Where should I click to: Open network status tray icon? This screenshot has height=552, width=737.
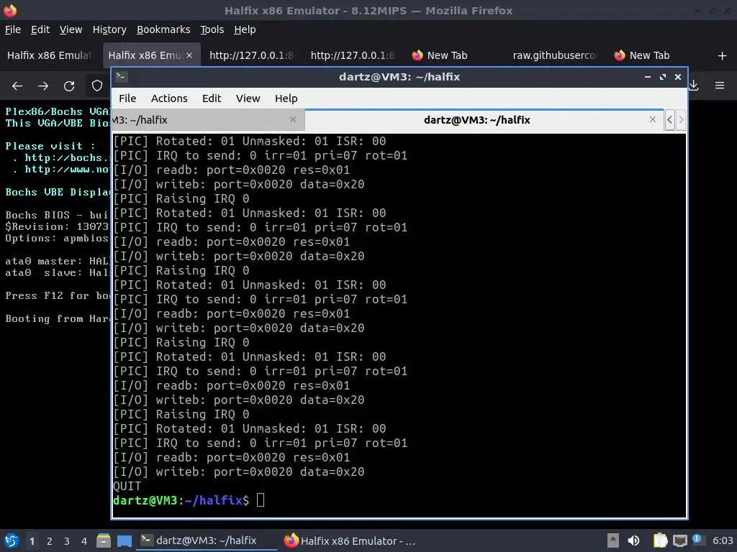click(x=679, y=540)
